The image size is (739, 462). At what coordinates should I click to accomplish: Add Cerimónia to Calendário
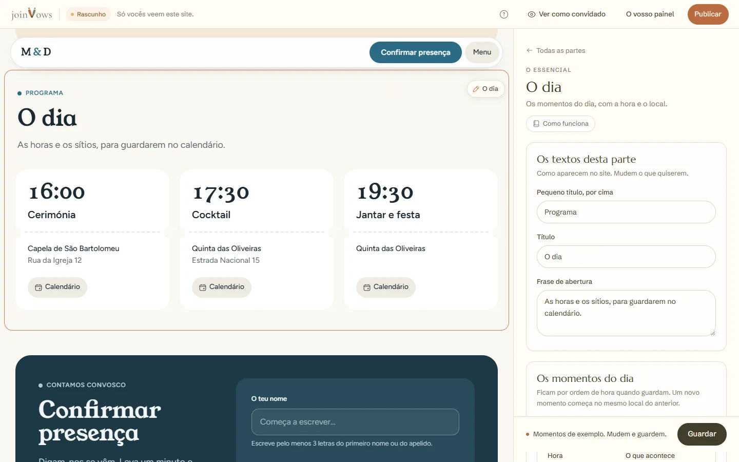pos(57,287)
